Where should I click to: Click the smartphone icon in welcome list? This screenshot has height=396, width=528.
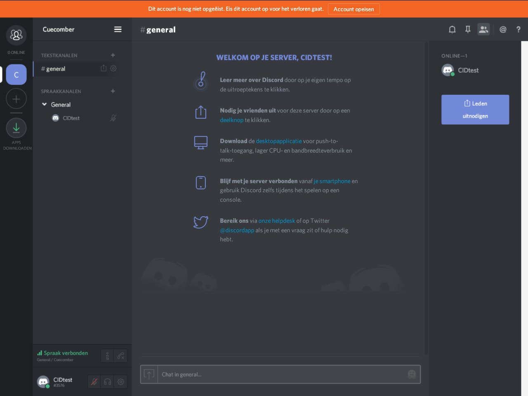(x=201, y=182)
